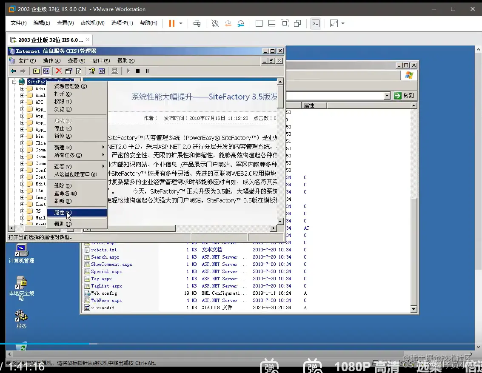This screenshot has height=373, width=482.
Task: Collapse the SiteFactory root tree node
Action: point(14,82)
